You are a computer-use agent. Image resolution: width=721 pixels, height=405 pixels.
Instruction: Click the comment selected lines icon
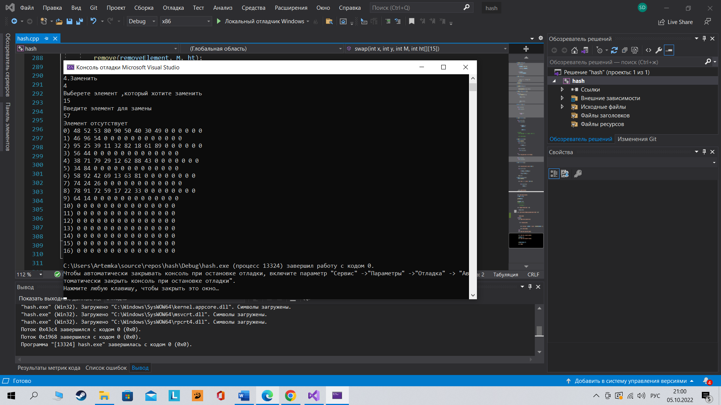(x=388, y=21)
